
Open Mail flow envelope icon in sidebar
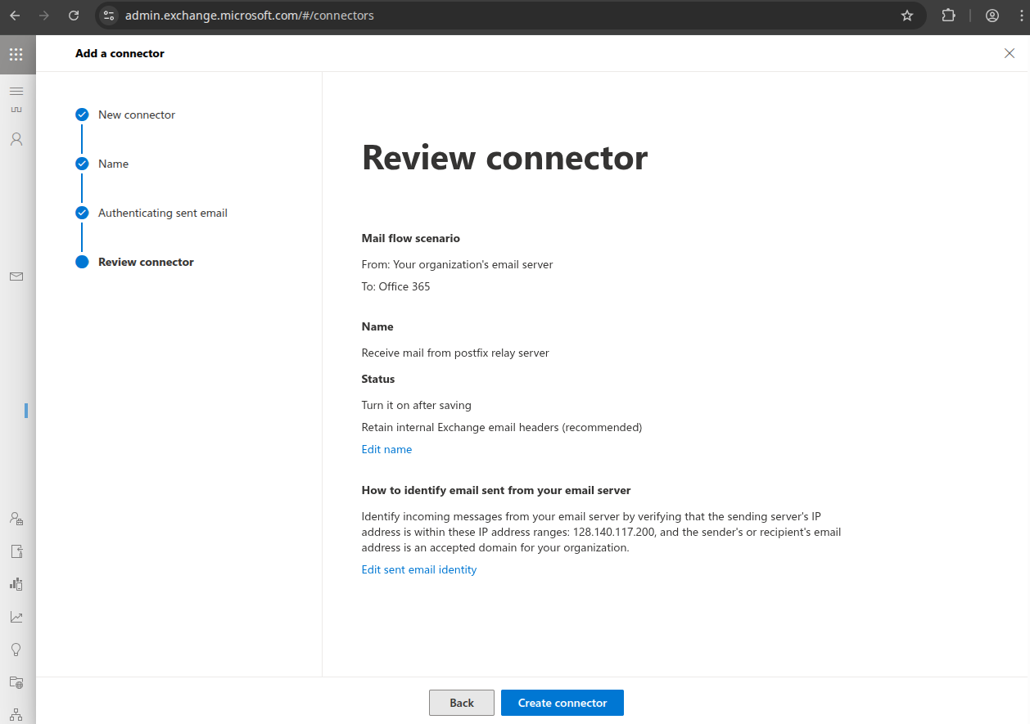pos(16,277)
